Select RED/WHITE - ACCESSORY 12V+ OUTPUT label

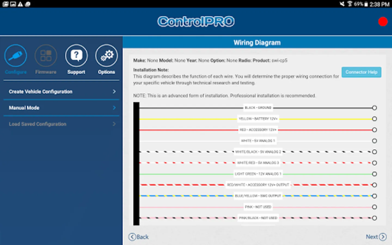(258, 185)
